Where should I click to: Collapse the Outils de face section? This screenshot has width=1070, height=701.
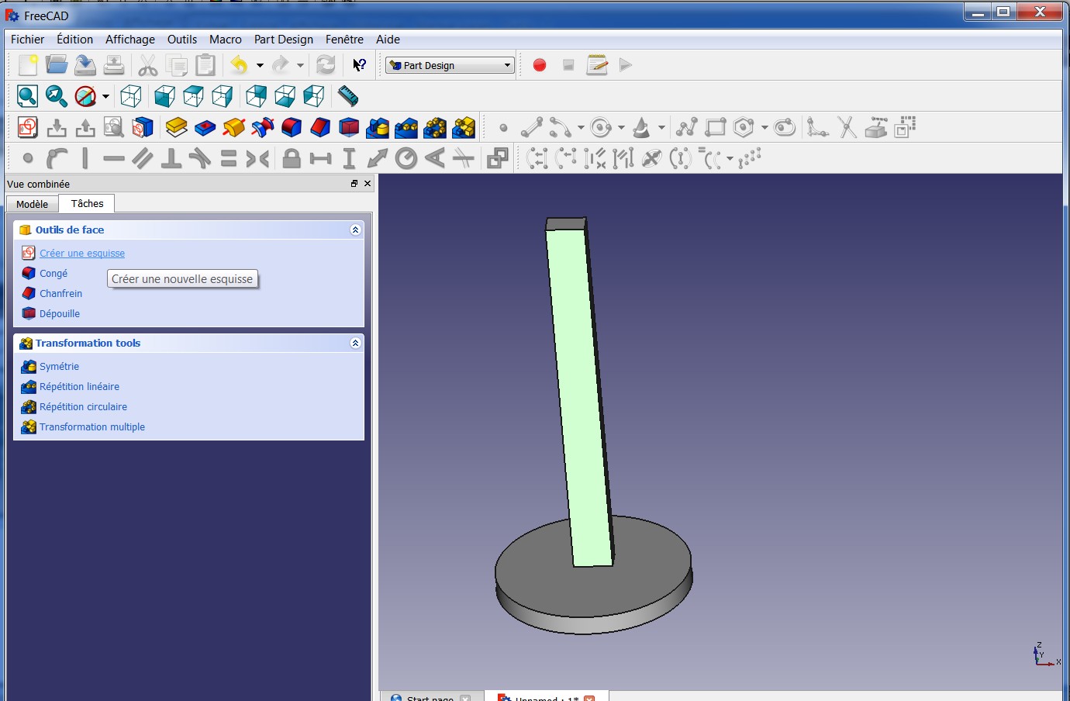[355, 230]
